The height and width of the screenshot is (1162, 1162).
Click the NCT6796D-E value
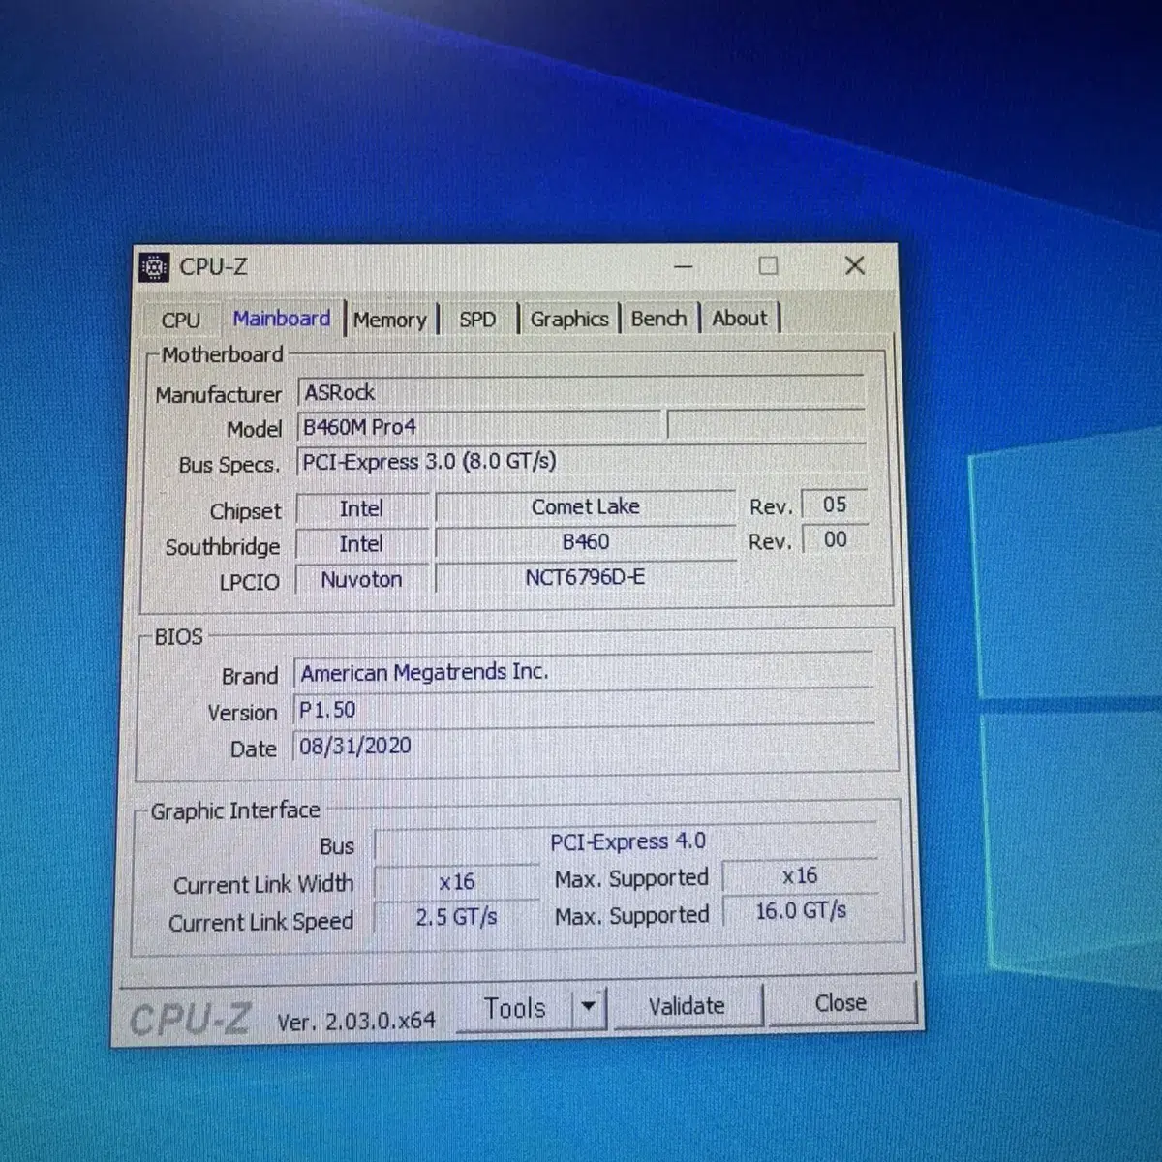[585, 577]
